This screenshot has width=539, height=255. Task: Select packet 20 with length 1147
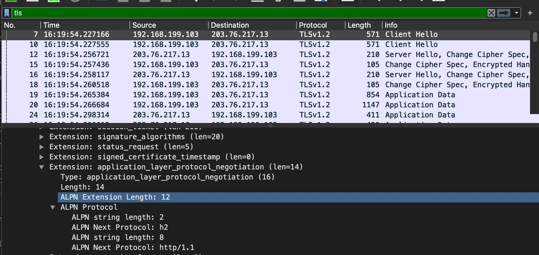pyautogui.click(x=266, y=105)
